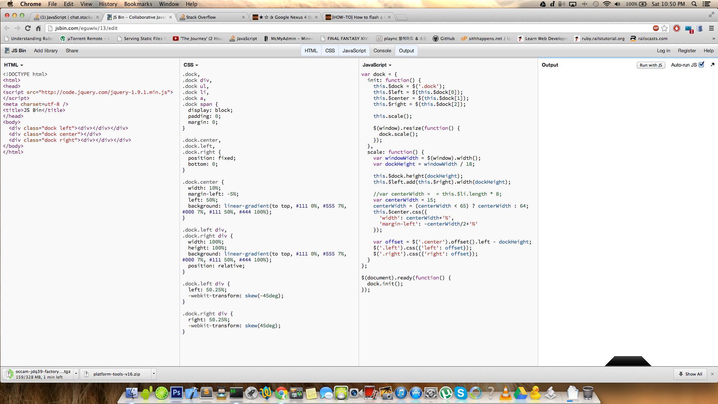Viewport: 718px width, 404px height.
Task: Toggle the JavaScript panel button
Action: pyautogui.click(x=354, y=50)
